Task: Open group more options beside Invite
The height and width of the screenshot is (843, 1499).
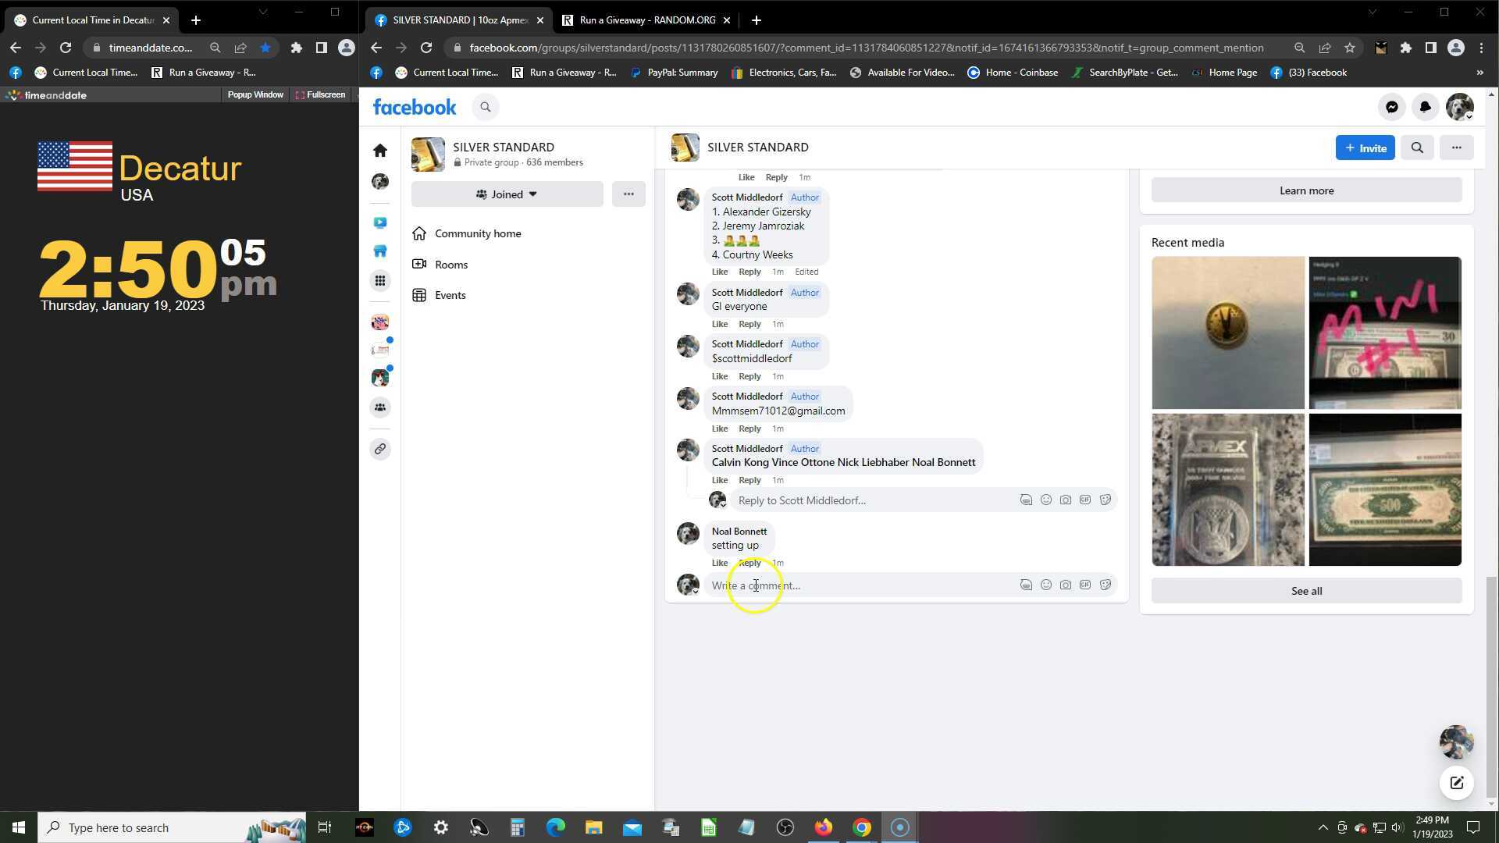Action: click(1456, 148)
